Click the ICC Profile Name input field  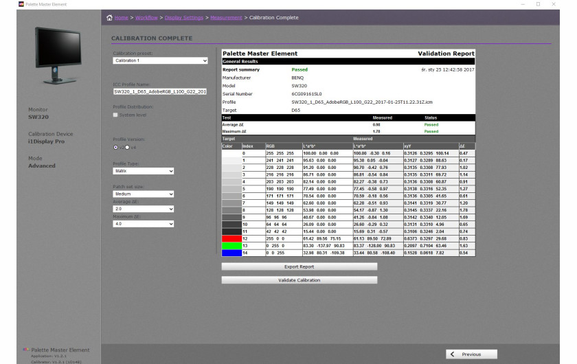pyautogui.click(x=159, y=91)
